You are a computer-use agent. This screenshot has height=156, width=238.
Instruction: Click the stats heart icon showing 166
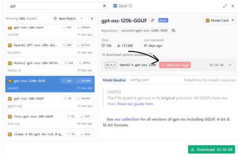click(103, 46)
